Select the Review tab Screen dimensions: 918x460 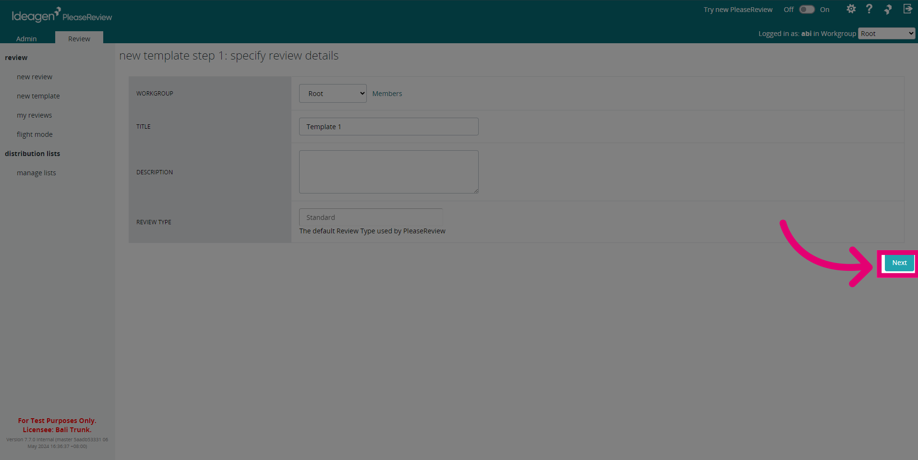[79, 38]
